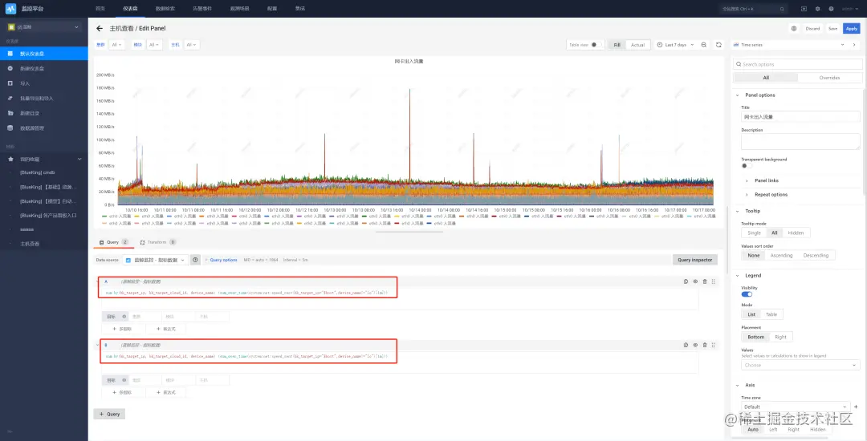
Task: Go back using the left arrow icon
Action: (100, 28)
